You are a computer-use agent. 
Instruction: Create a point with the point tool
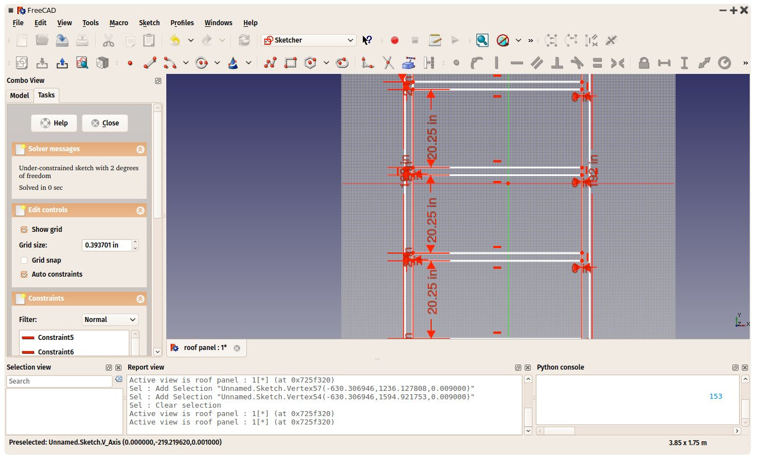coord(130,63)
